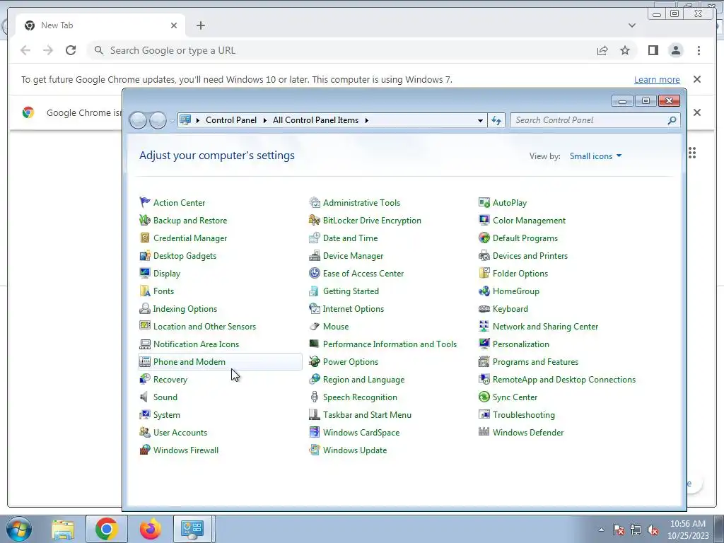Click Chrome's tab search chevron
Image resolution: width=724 pixels, height=543 pixels.
pyautogui.click(x=631, y=25)
